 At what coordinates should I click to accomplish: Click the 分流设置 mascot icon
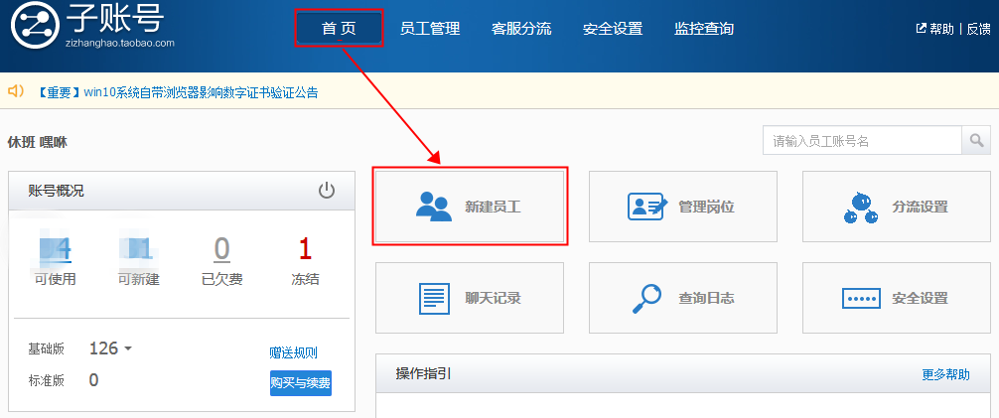(x=859, y=207)
